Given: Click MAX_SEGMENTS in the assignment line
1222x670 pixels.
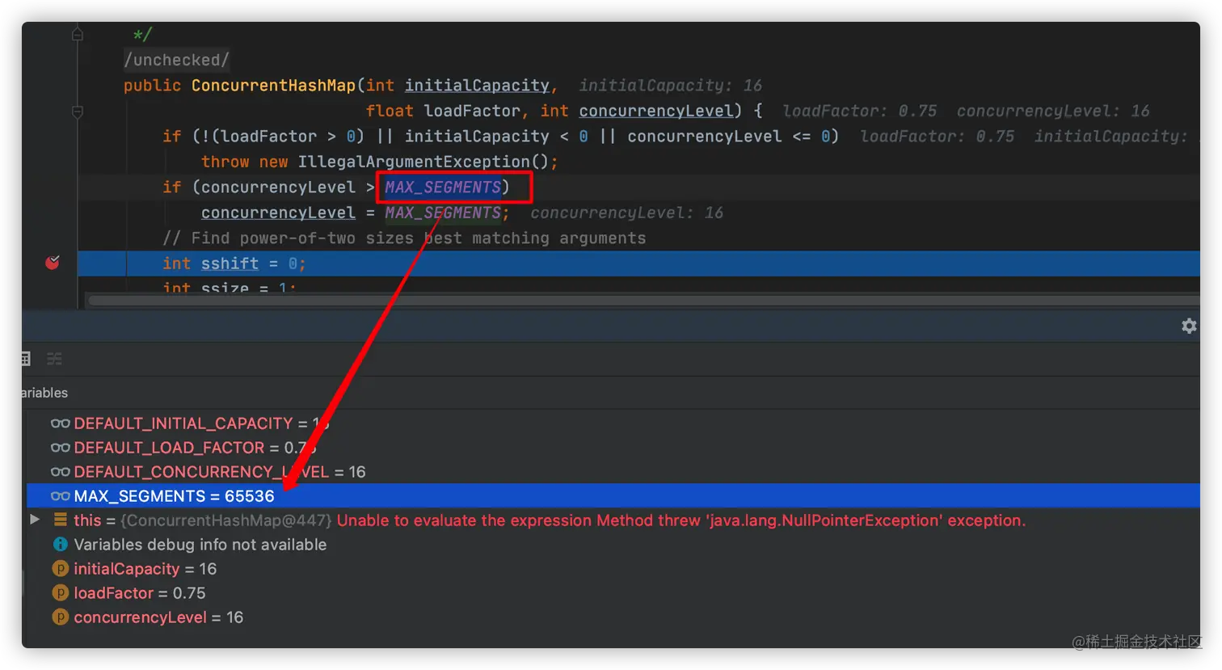Looking at the screenshot, I should pos(443,213).
